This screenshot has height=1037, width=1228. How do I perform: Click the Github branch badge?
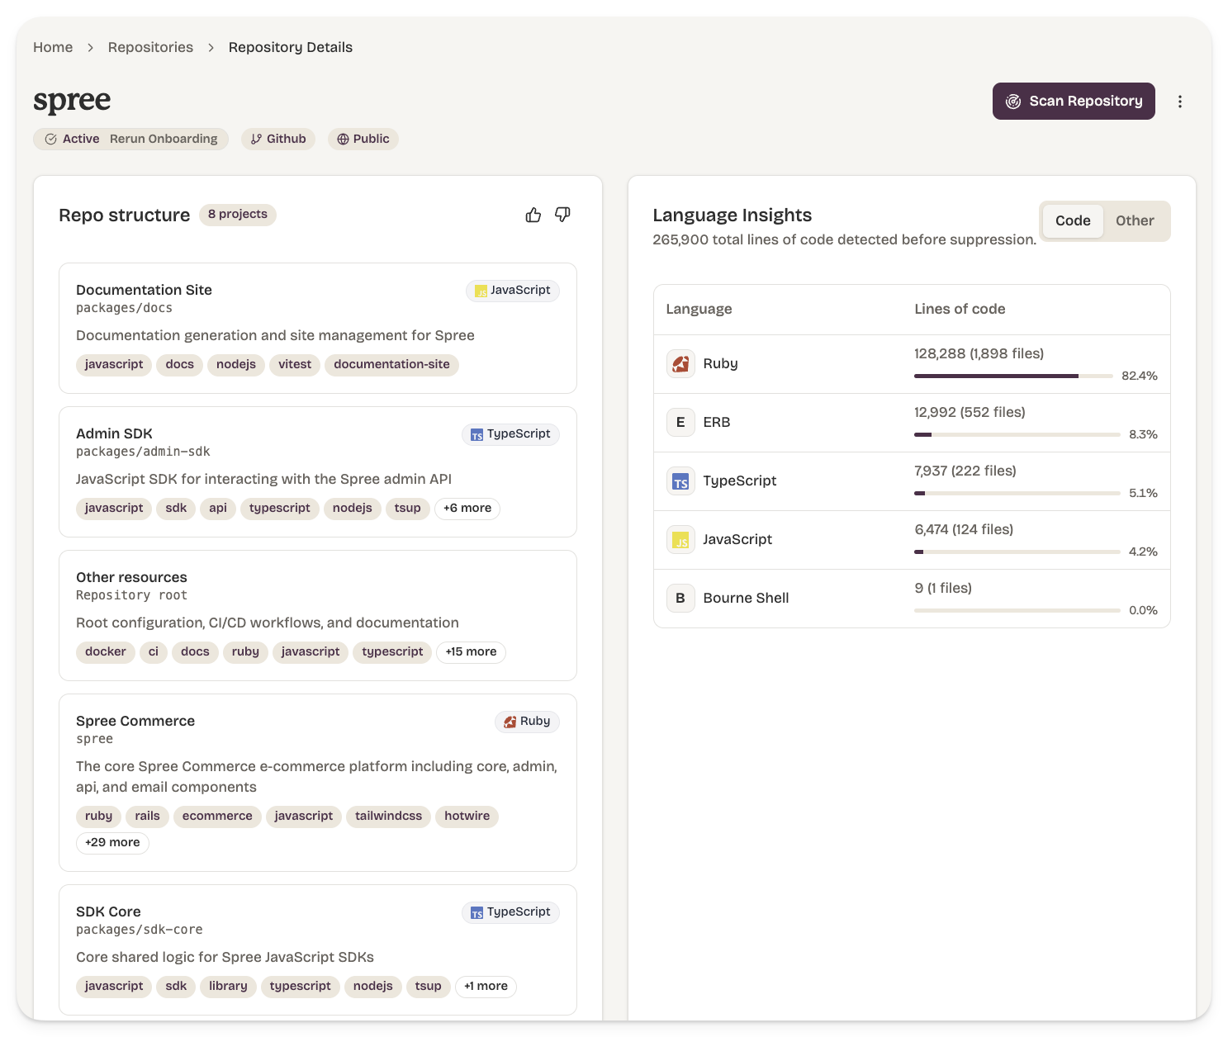(x=278, y=139)
